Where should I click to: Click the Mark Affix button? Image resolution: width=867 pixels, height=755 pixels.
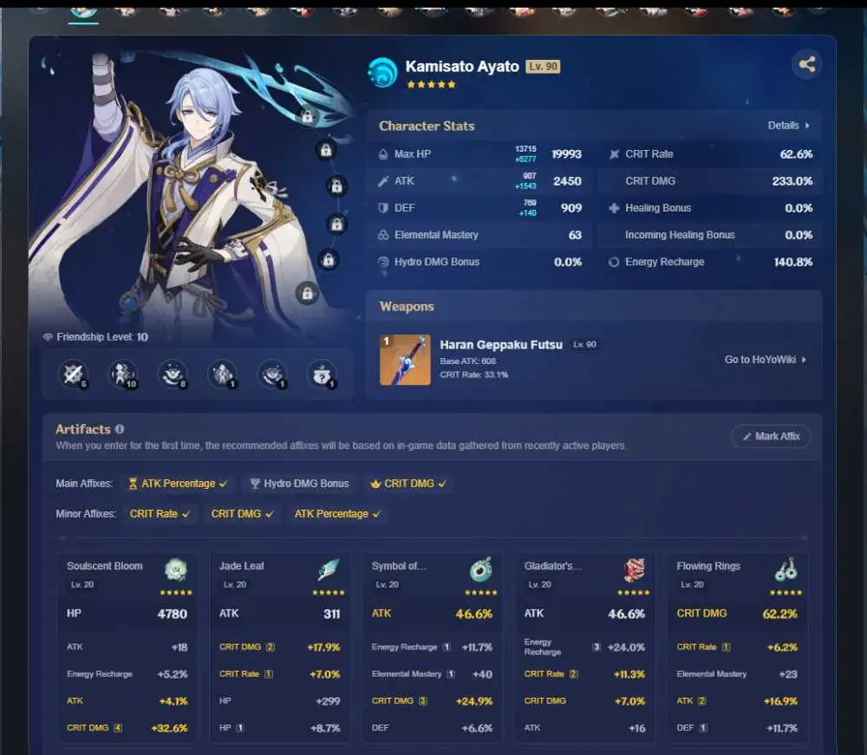(x=772, y=436)
